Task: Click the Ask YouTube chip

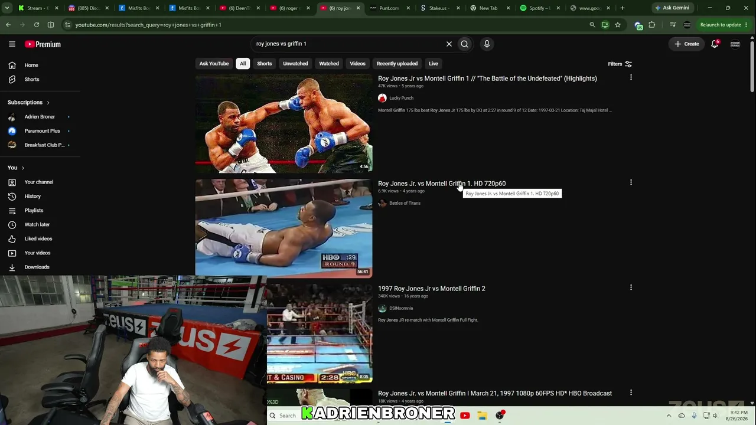Action: [x=214, y=64]
